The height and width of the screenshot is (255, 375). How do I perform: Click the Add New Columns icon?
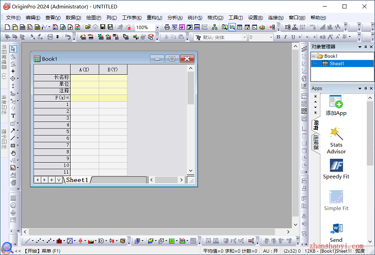(272, 27)
